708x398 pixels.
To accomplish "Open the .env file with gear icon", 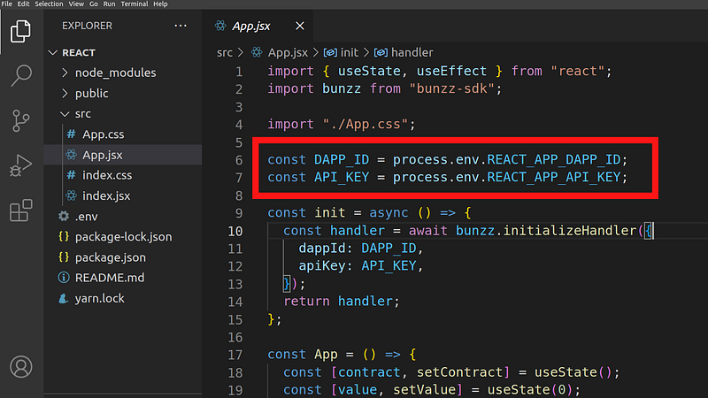I will (x=86, y=216).
